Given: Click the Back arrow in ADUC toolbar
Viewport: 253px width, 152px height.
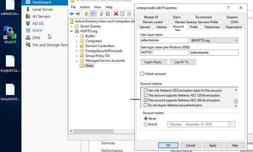Looking at the screenshot, I should pos(72,14).
